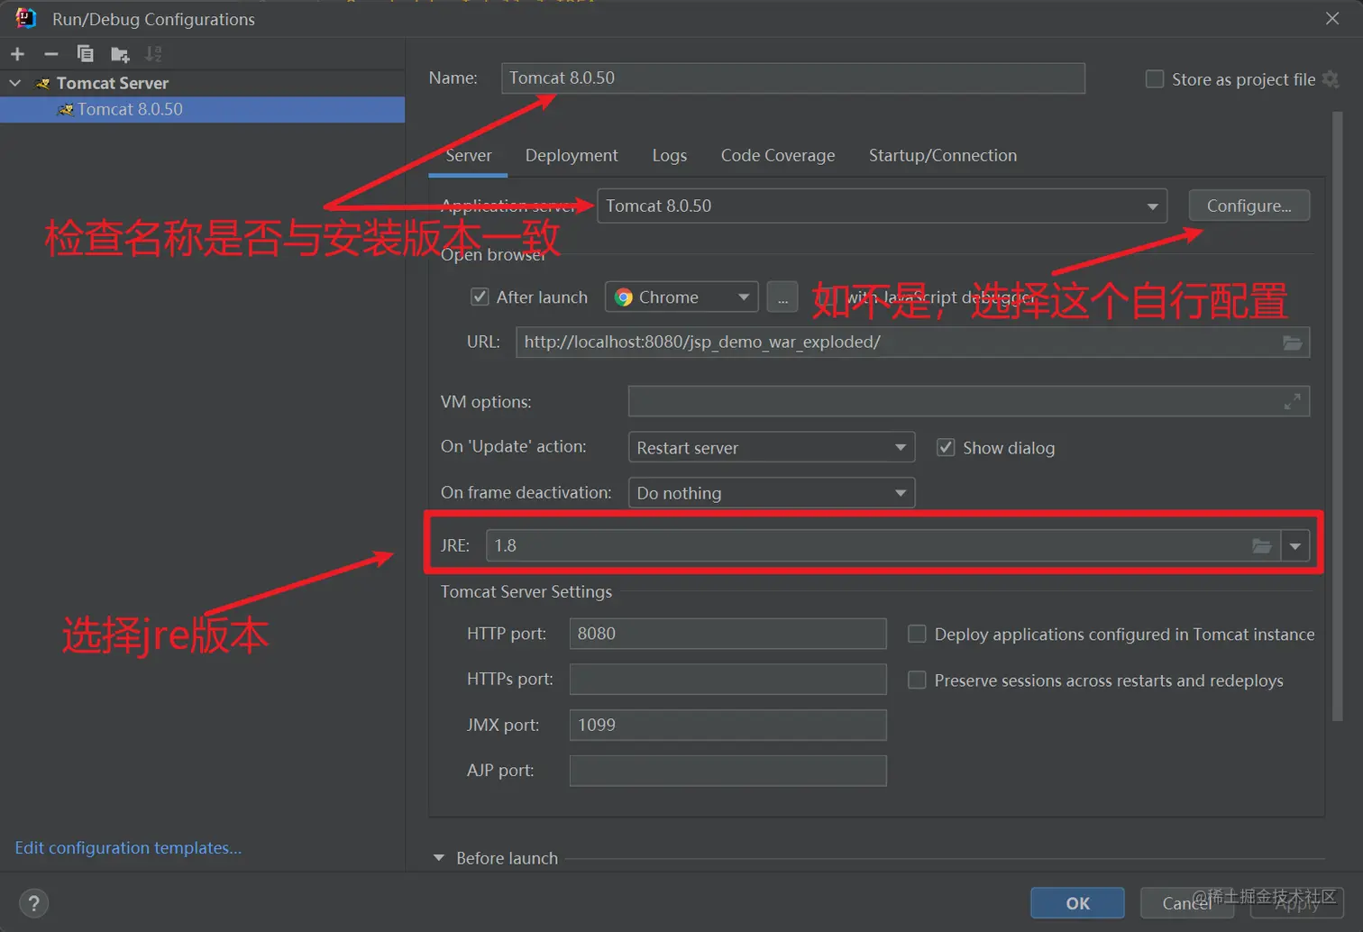Screen dimensions: 1363x932
Task: Switch to the Logs tab
Action: (670, 155)
